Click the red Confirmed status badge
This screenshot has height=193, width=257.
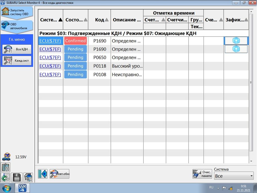pyautogui.click(x=75, y=41)
